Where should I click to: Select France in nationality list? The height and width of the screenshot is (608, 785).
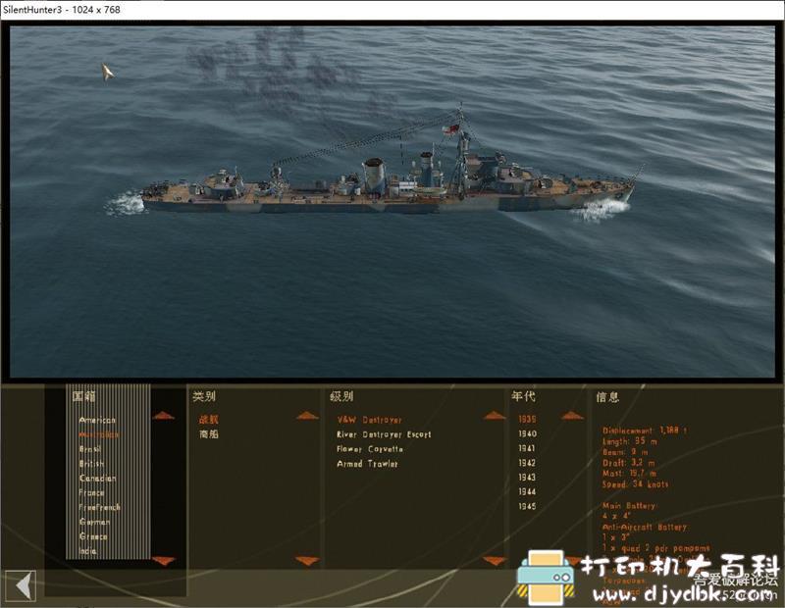point(91,492)
